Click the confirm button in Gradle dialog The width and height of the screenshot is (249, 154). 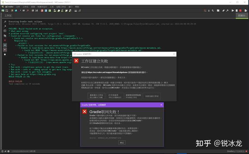[x=122, y=142]
